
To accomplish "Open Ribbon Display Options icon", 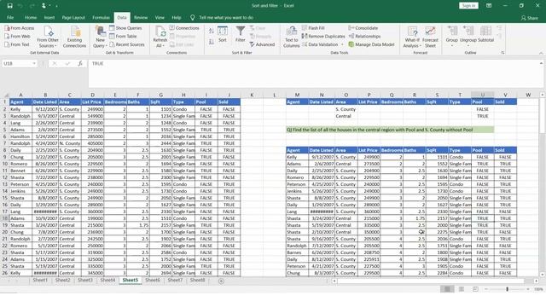I will [489, 6].
